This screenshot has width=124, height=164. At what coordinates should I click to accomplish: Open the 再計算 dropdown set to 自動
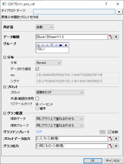pyautogui.click(x=45, y=27)
